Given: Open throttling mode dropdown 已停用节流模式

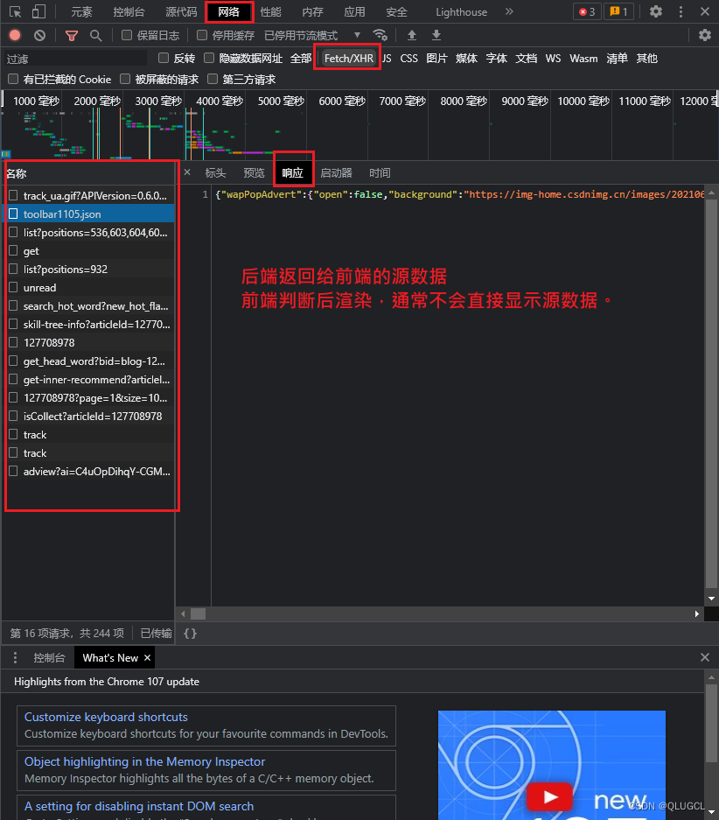Looking at the screenshot, I should tap(312, 35).
